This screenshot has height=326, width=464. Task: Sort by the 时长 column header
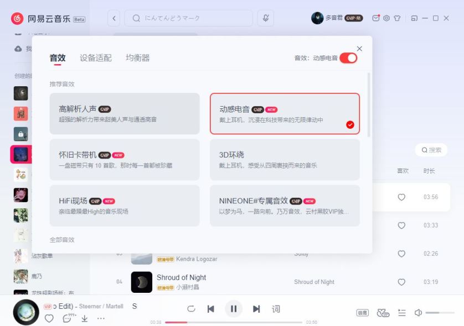click(x=429, y=171)
